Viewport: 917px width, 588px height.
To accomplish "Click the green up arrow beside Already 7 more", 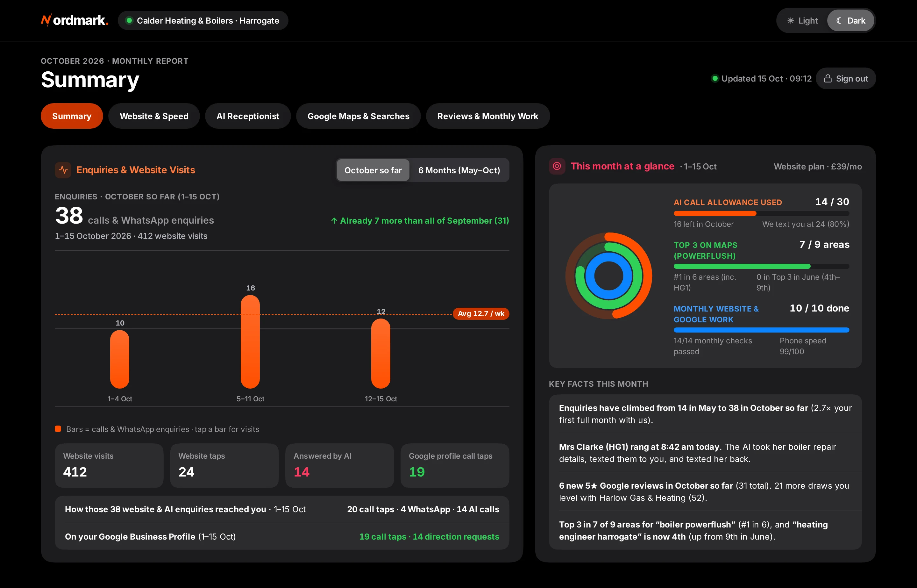I will (x=334, y=221).
